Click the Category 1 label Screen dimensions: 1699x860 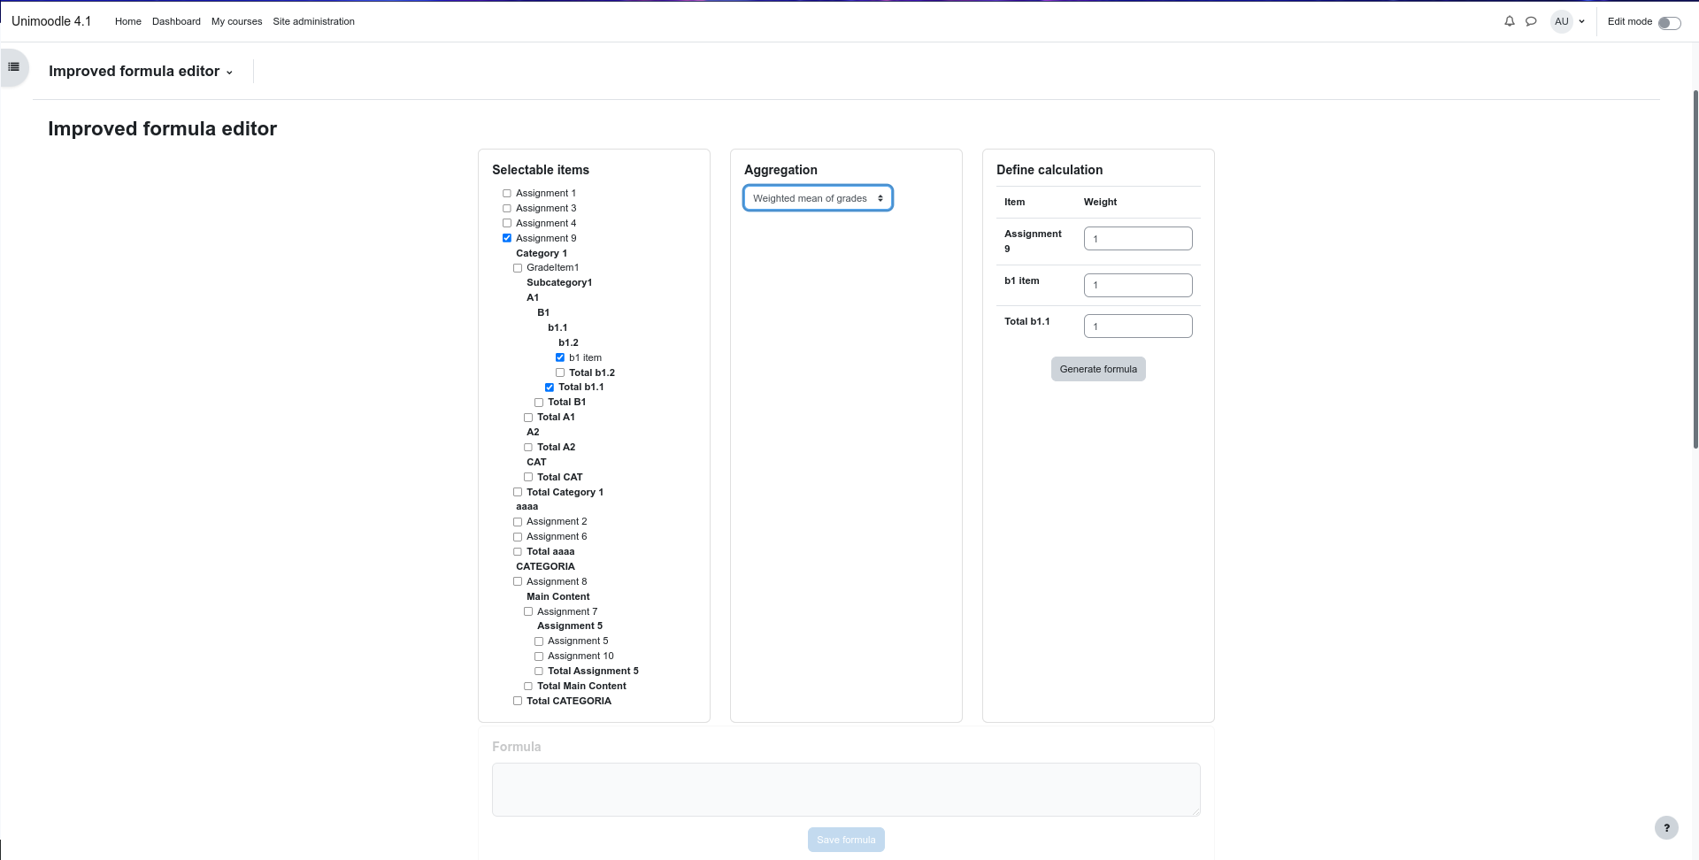(542, 253)
